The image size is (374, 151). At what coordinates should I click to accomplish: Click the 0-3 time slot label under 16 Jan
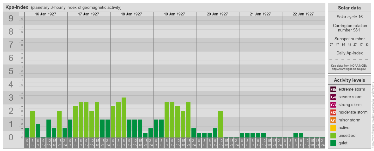tap(27, 143)
